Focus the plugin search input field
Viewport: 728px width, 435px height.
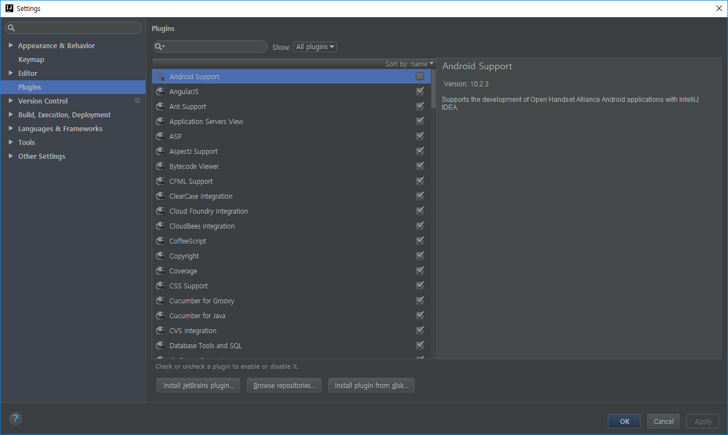pyautogui.click(x=210, y=46)
